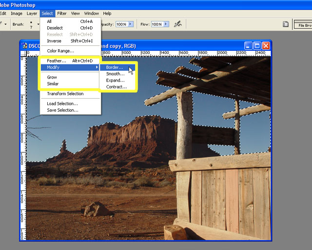Click the Opacity value field
Viewport: 312px width, 250px height.
pyautogui.click(x=122, y=24)
